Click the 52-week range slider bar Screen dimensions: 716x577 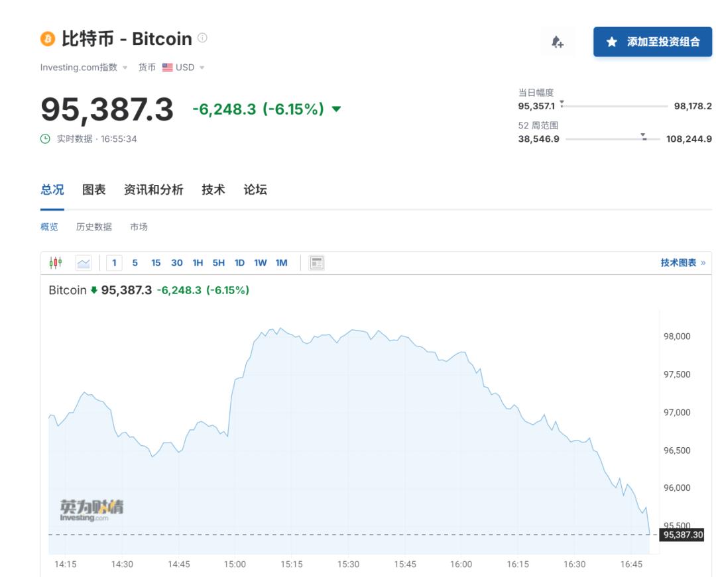tap(613, 139)
